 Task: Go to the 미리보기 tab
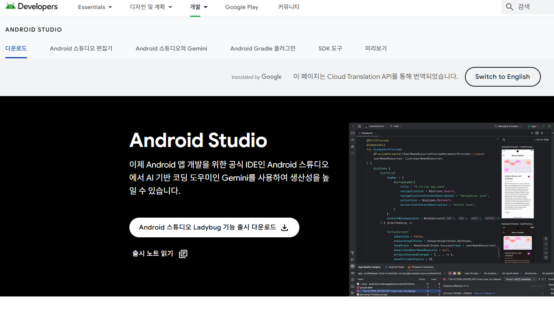click(376, 48)
